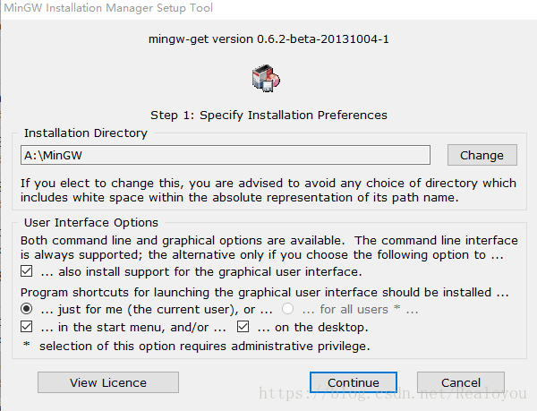
Task: Select the 'for all users' radio button
Action: 287,309
